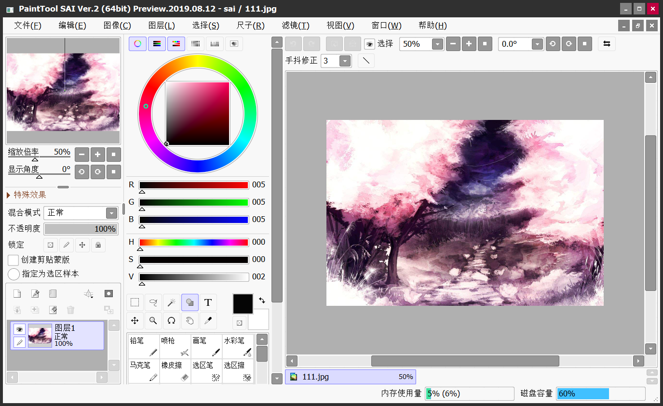663x406 pixels.
Task: Select the magic wand tool
Action: tap(171, 302)
